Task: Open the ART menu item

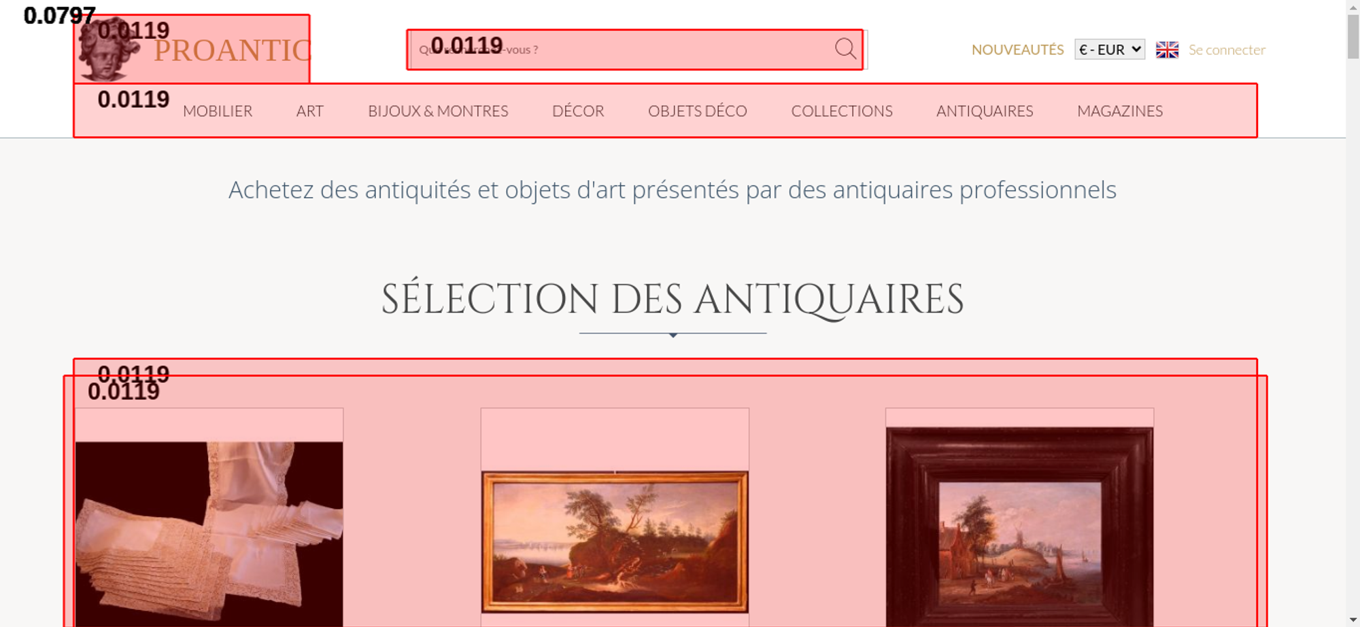Action: pos(310,111)
